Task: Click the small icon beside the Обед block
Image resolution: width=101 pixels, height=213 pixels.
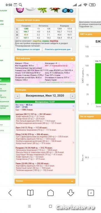Action: [74, 143]
